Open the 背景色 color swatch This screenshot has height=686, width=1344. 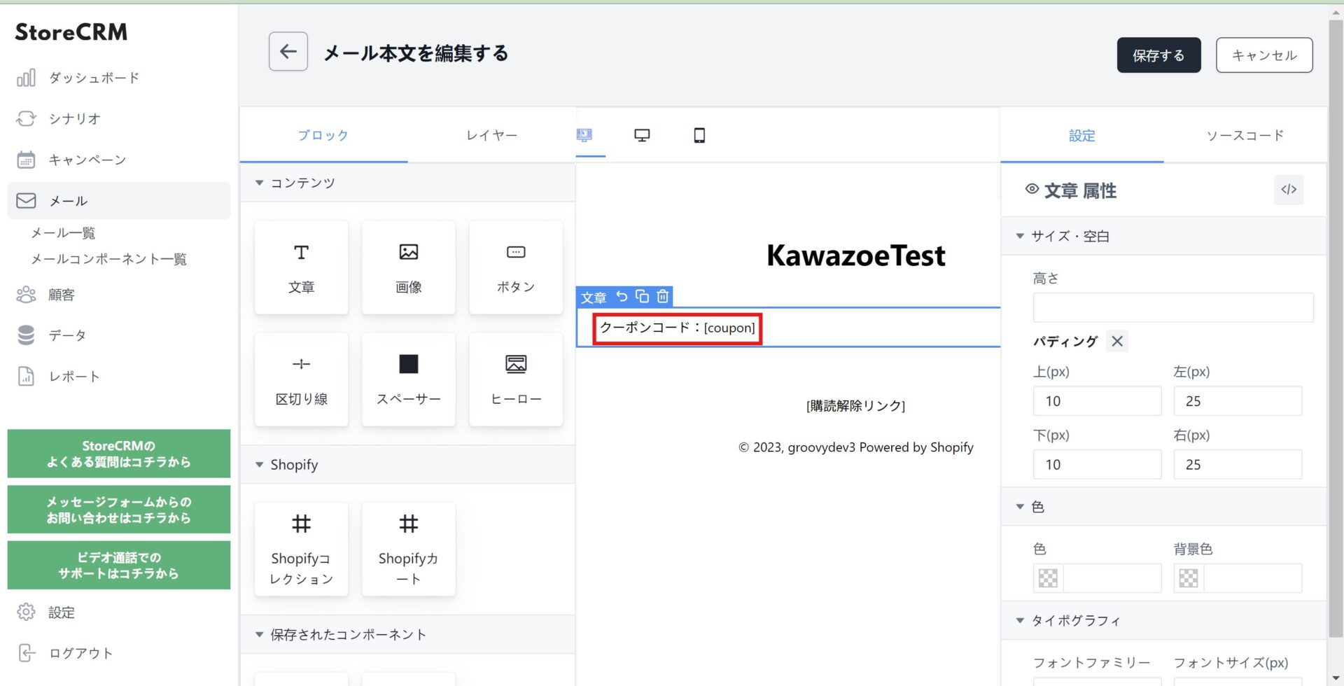1189,578
